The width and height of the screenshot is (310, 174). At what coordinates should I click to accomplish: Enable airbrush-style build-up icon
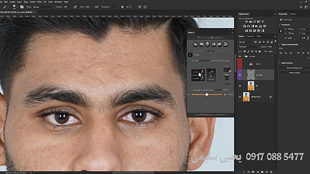click(97, 7)
